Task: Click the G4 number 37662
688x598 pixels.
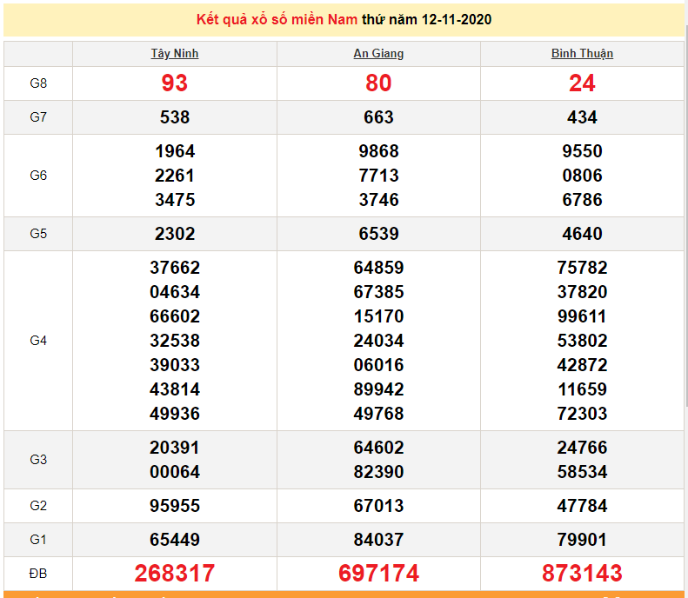Action: 175,268
